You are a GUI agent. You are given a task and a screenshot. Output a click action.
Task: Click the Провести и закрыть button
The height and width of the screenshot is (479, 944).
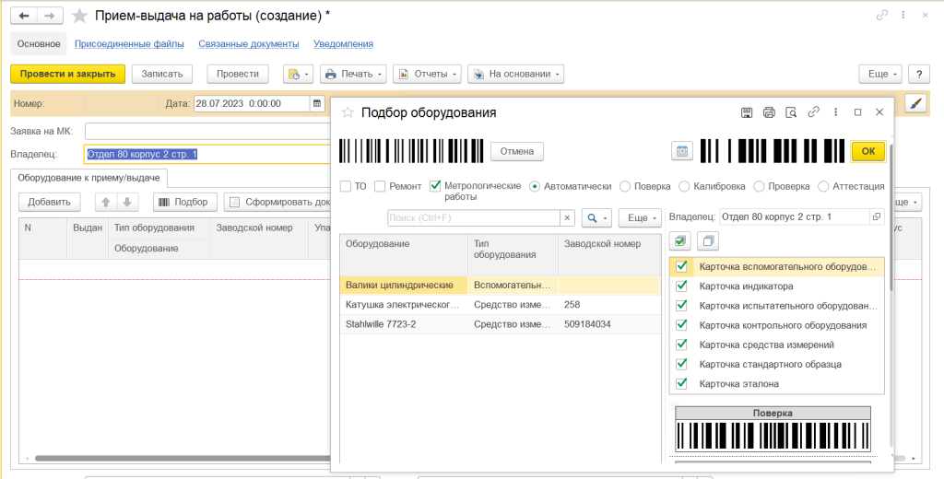tap(67, 74)
